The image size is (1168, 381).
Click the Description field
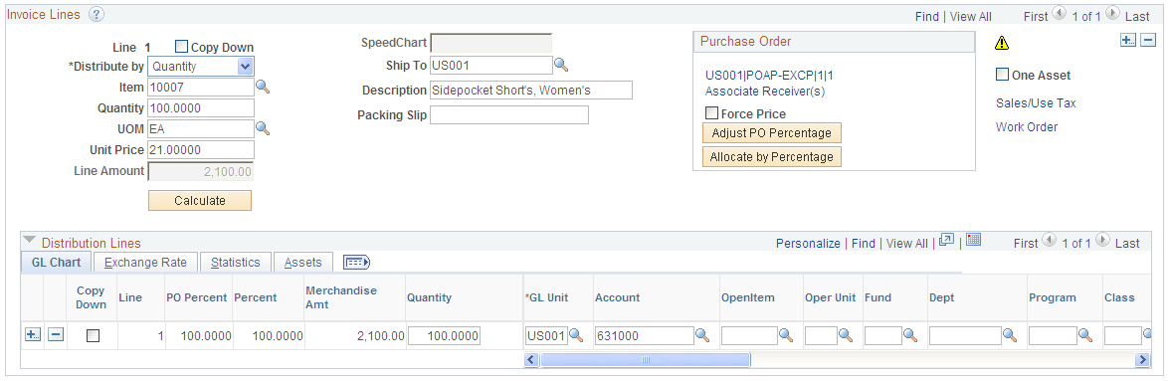tap(531, 91)
